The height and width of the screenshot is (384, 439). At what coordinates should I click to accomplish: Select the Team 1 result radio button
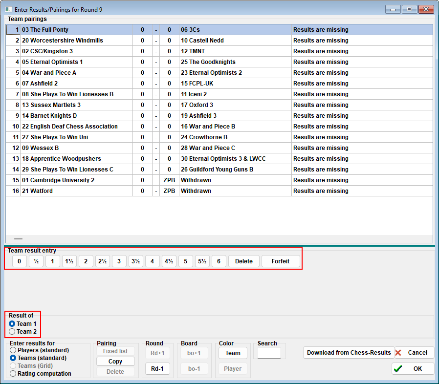(x=13, y=324)
